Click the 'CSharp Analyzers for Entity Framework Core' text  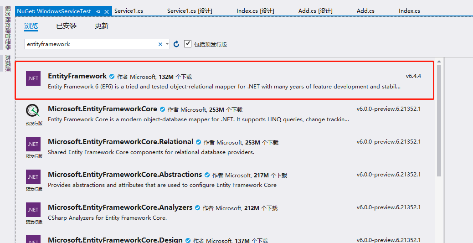(108, 218)
